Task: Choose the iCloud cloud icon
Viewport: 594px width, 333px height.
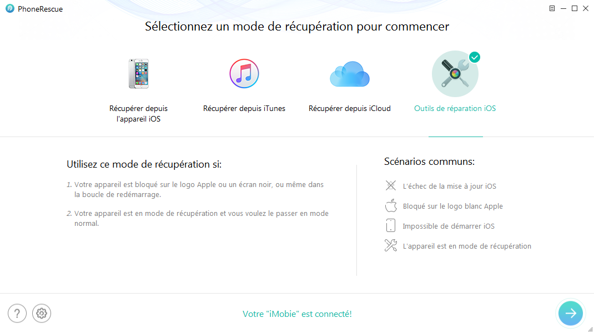Action: [x=349, y=75]
